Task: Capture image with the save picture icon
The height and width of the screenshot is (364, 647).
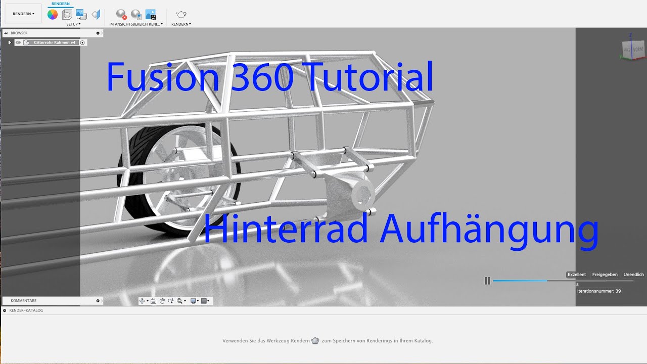Action: (151, 15)
